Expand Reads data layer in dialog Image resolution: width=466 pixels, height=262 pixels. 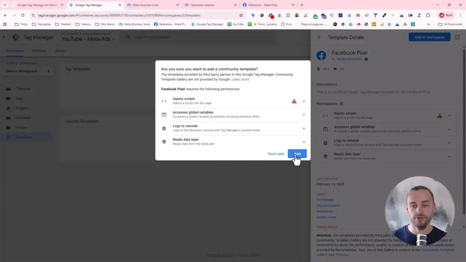click(304, 142)
